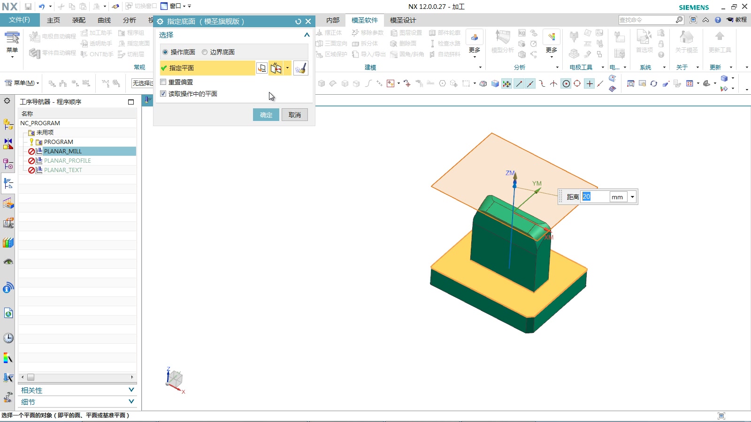Click the navigator horizontal scrollbar thumb
The image size is (751, 422).
tap(31, 377)
